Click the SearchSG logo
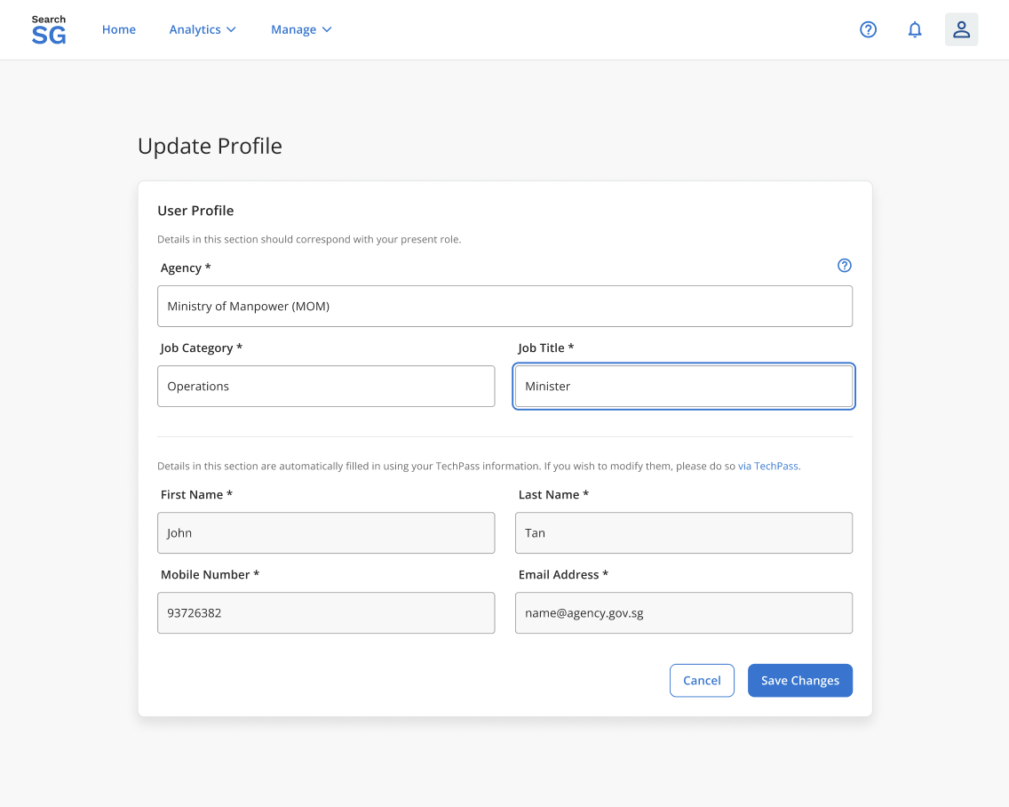The height and width of the screenshot is (807, 1009). 48,29
